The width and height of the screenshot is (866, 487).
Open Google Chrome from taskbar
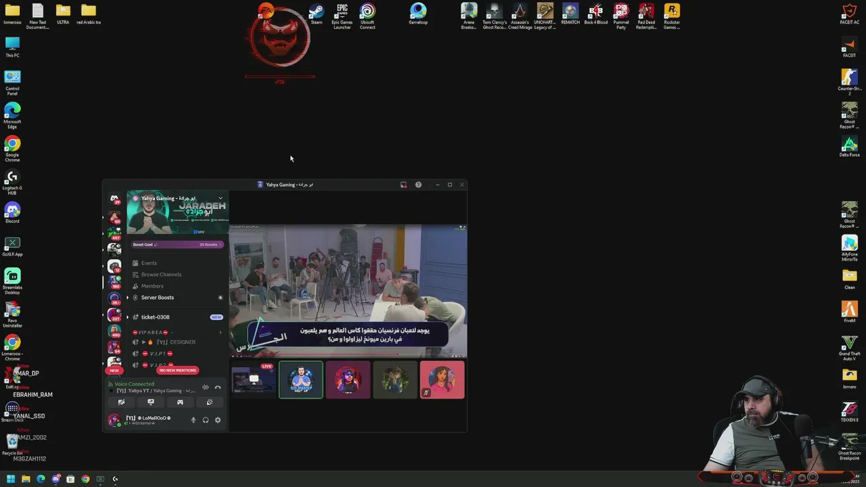[85, 479]
